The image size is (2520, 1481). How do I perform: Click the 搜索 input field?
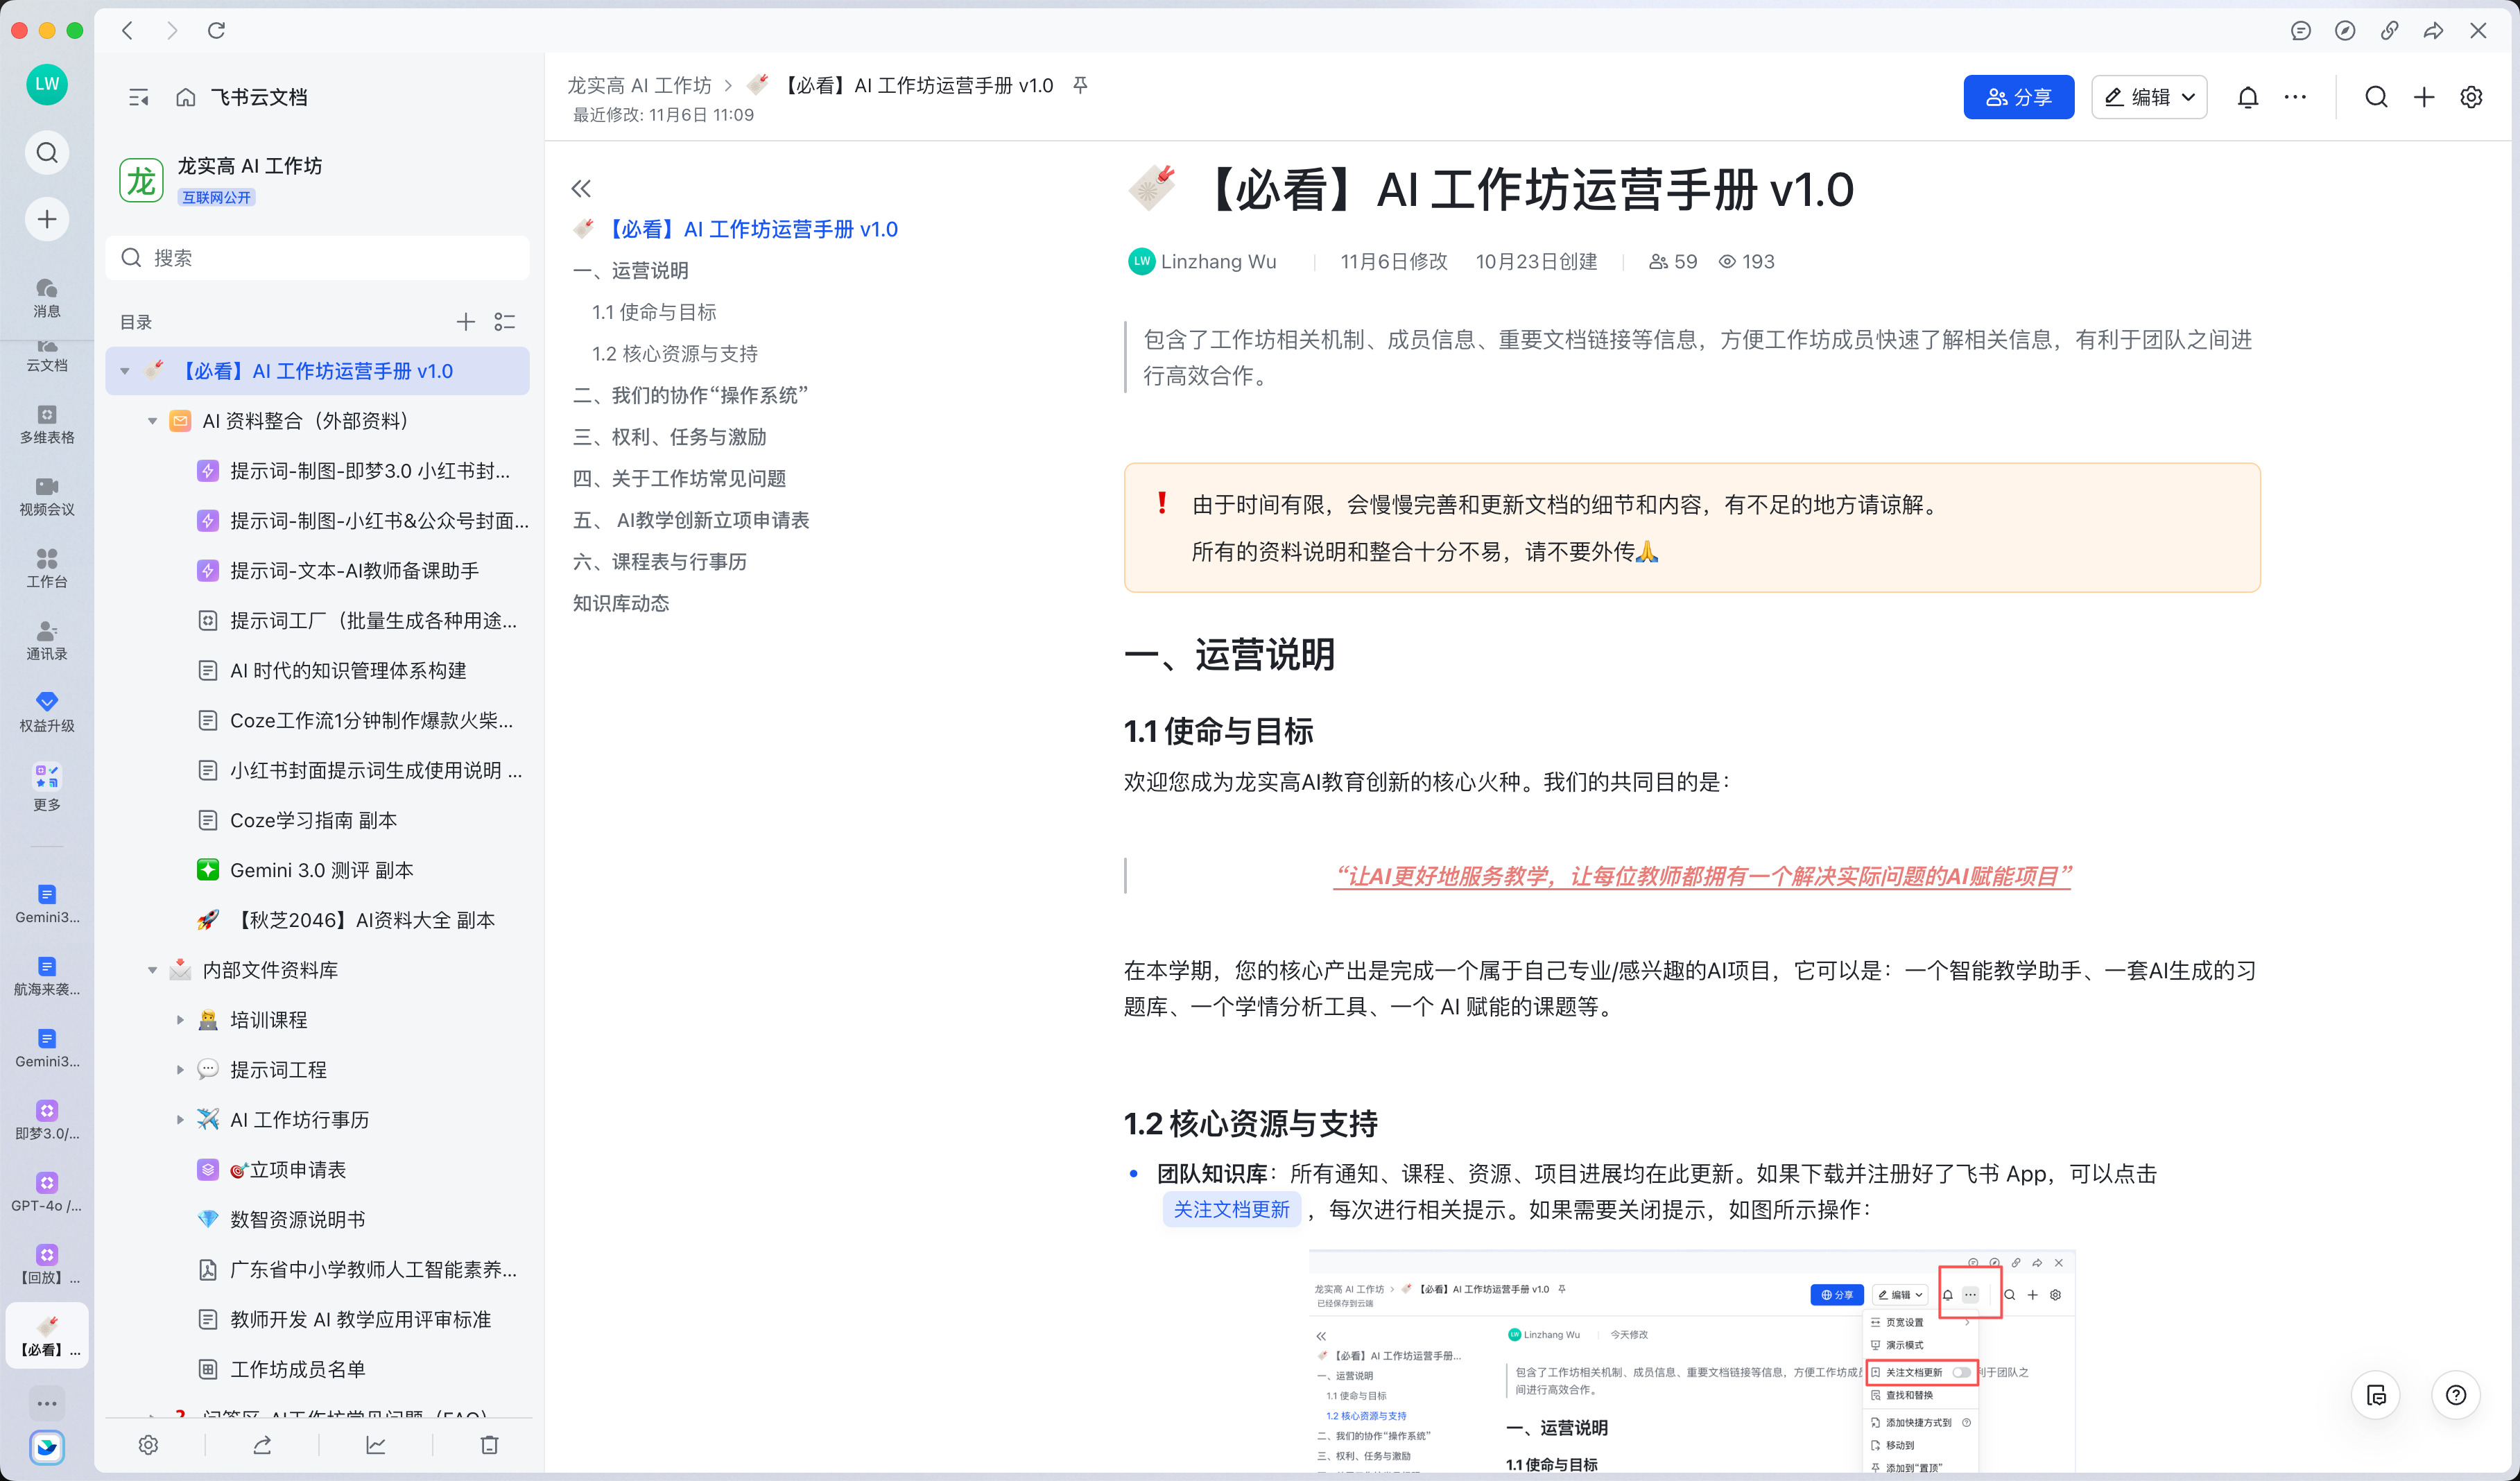pos(318,258)
